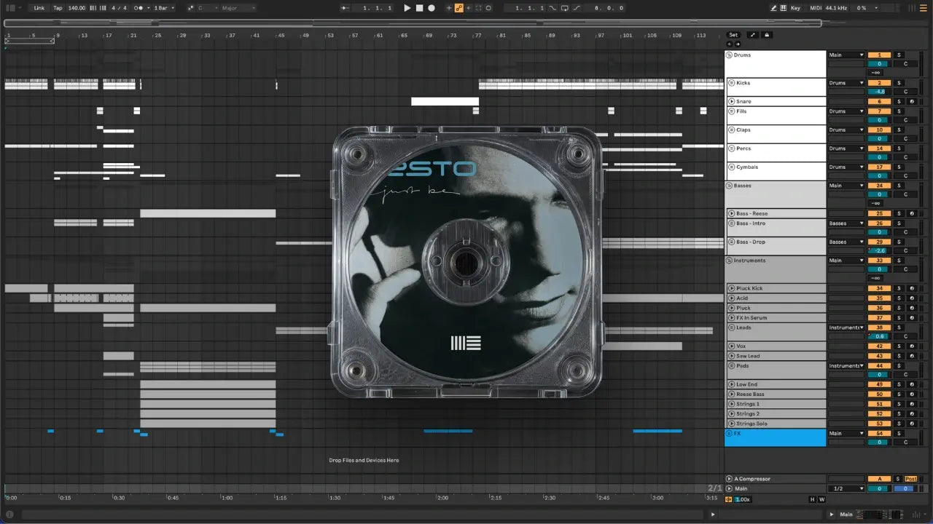Toggle the Post button on A Compressor
933x524 pixels.
911,479
